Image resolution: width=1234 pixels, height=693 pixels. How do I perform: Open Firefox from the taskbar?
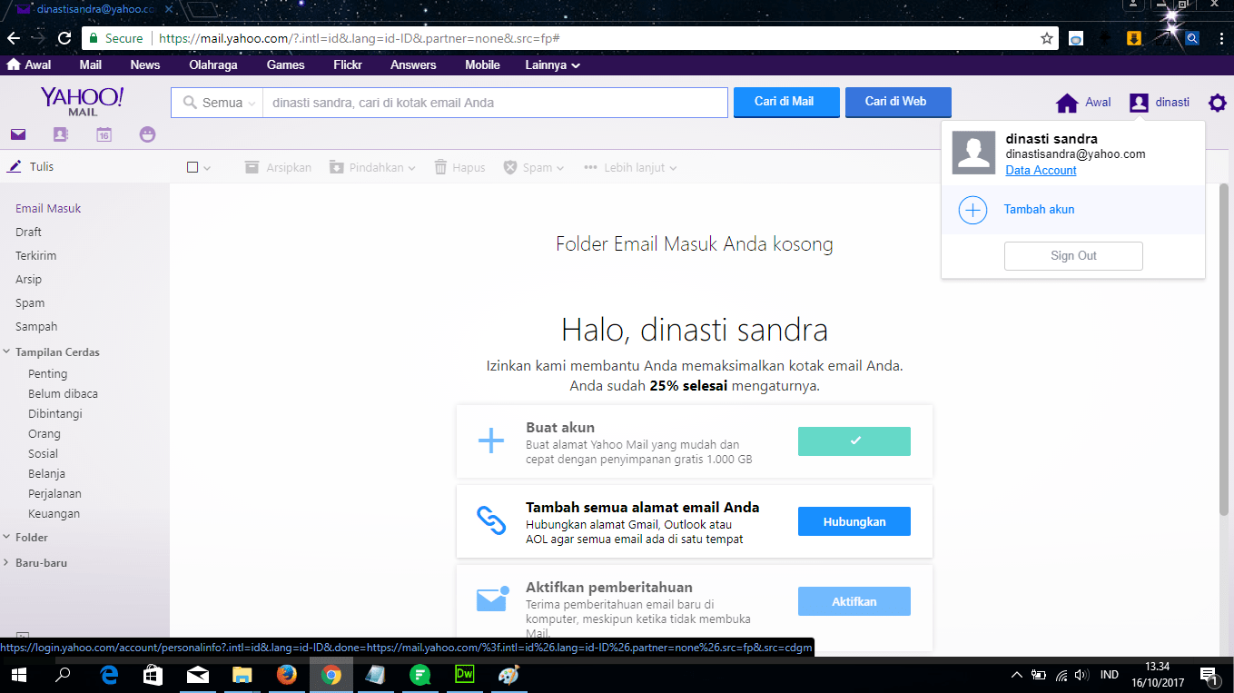pyautogui.click(x=287, y=675)
